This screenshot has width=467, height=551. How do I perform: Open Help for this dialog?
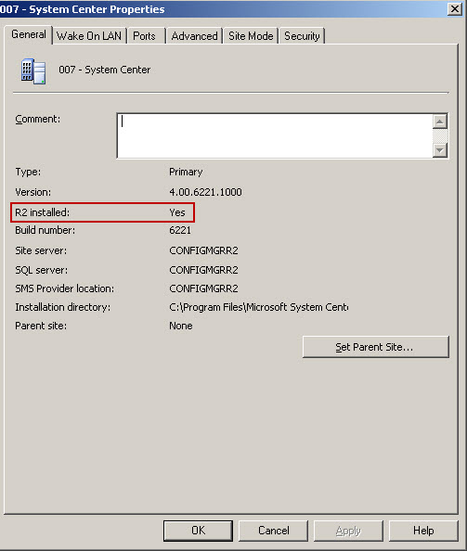[423, 531]
